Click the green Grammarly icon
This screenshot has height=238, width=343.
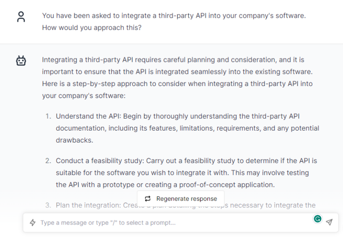[318, 218]
